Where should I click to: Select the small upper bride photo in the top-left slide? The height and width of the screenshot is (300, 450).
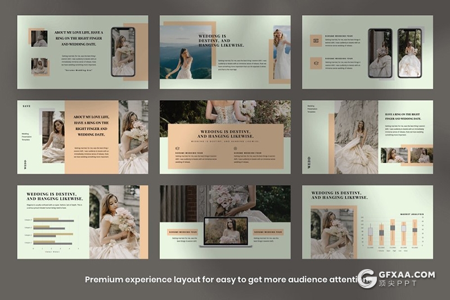(39, 38)
